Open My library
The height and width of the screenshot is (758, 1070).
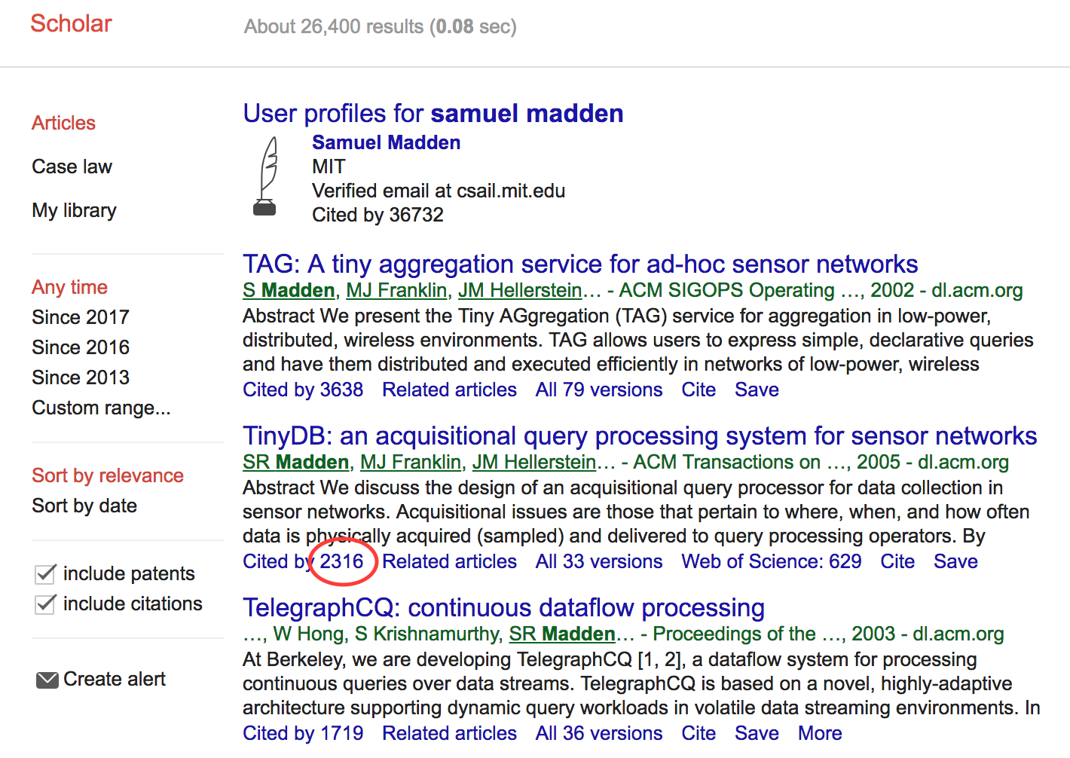tap(74, 210)
